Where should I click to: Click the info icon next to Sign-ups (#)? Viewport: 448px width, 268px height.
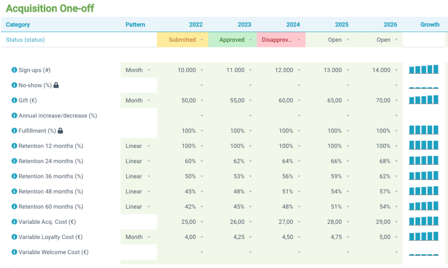[x=14, y=70]
